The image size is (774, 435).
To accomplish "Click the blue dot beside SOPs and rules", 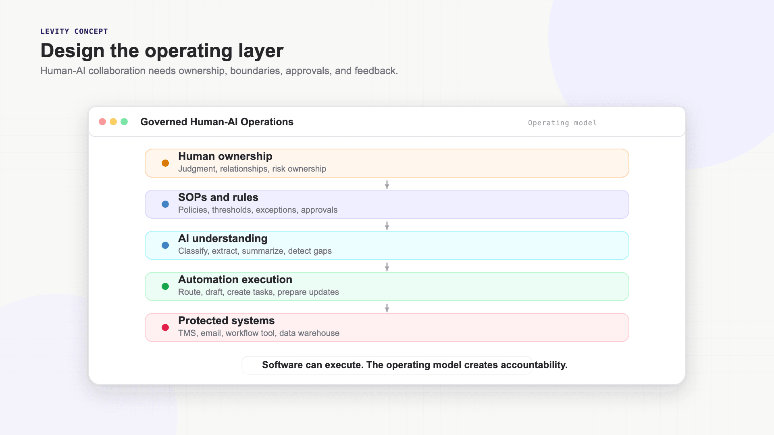I will [165, 204].
